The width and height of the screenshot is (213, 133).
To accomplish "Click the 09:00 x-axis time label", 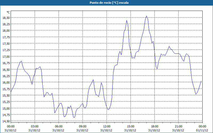I will point(83,127).
